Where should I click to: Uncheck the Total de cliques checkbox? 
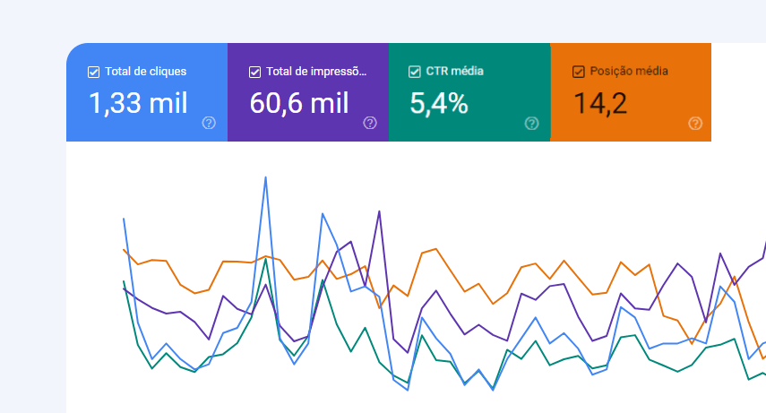coord(93,72)
